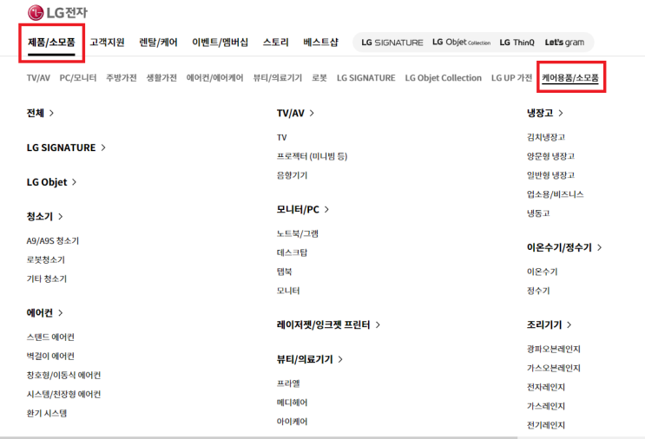Screen dimensions: 645x439
Task: Select the 생활가전 category tab
Action: coord(161,78)
